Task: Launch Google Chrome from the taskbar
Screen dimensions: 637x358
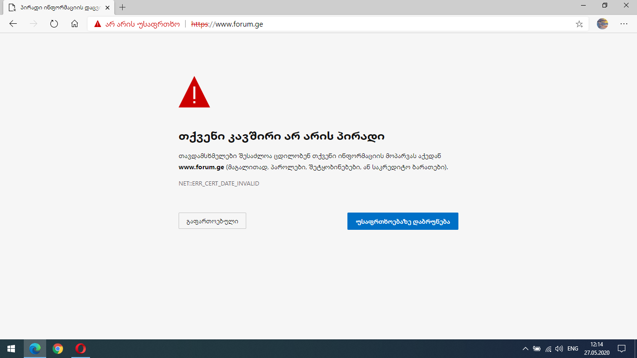Action: click(58, 349)
